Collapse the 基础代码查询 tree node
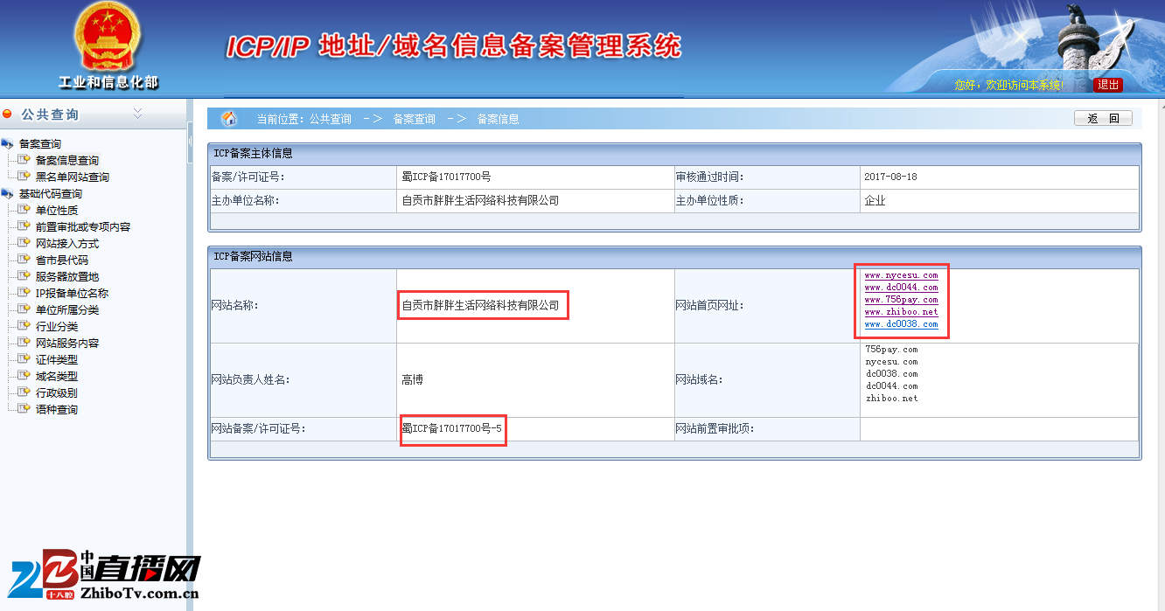The height and width of the screenshot is (611, 1165). click(x=8, y=194)
